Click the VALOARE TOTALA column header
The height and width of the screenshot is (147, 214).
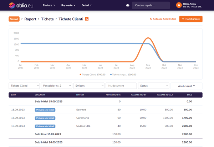(165, 95)
